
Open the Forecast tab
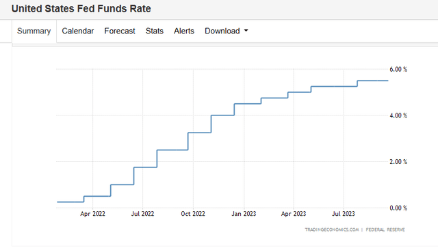[120, 31]
